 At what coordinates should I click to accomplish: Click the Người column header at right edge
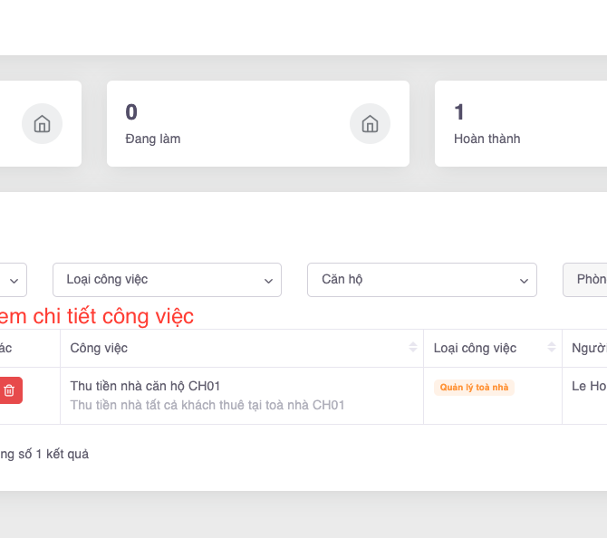(x=589, y=348)
